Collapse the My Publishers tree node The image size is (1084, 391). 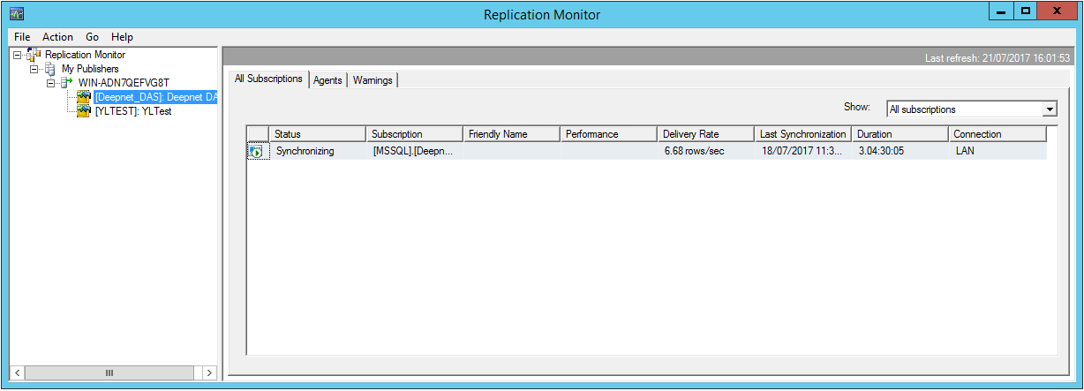(x=34, y=69)
